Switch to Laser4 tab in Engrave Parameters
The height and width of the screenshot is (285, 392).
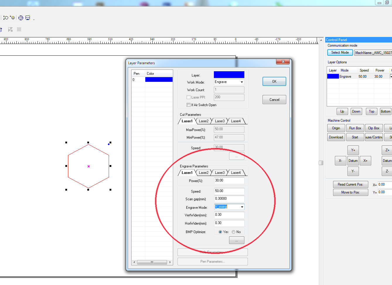(x=236, y=173)
